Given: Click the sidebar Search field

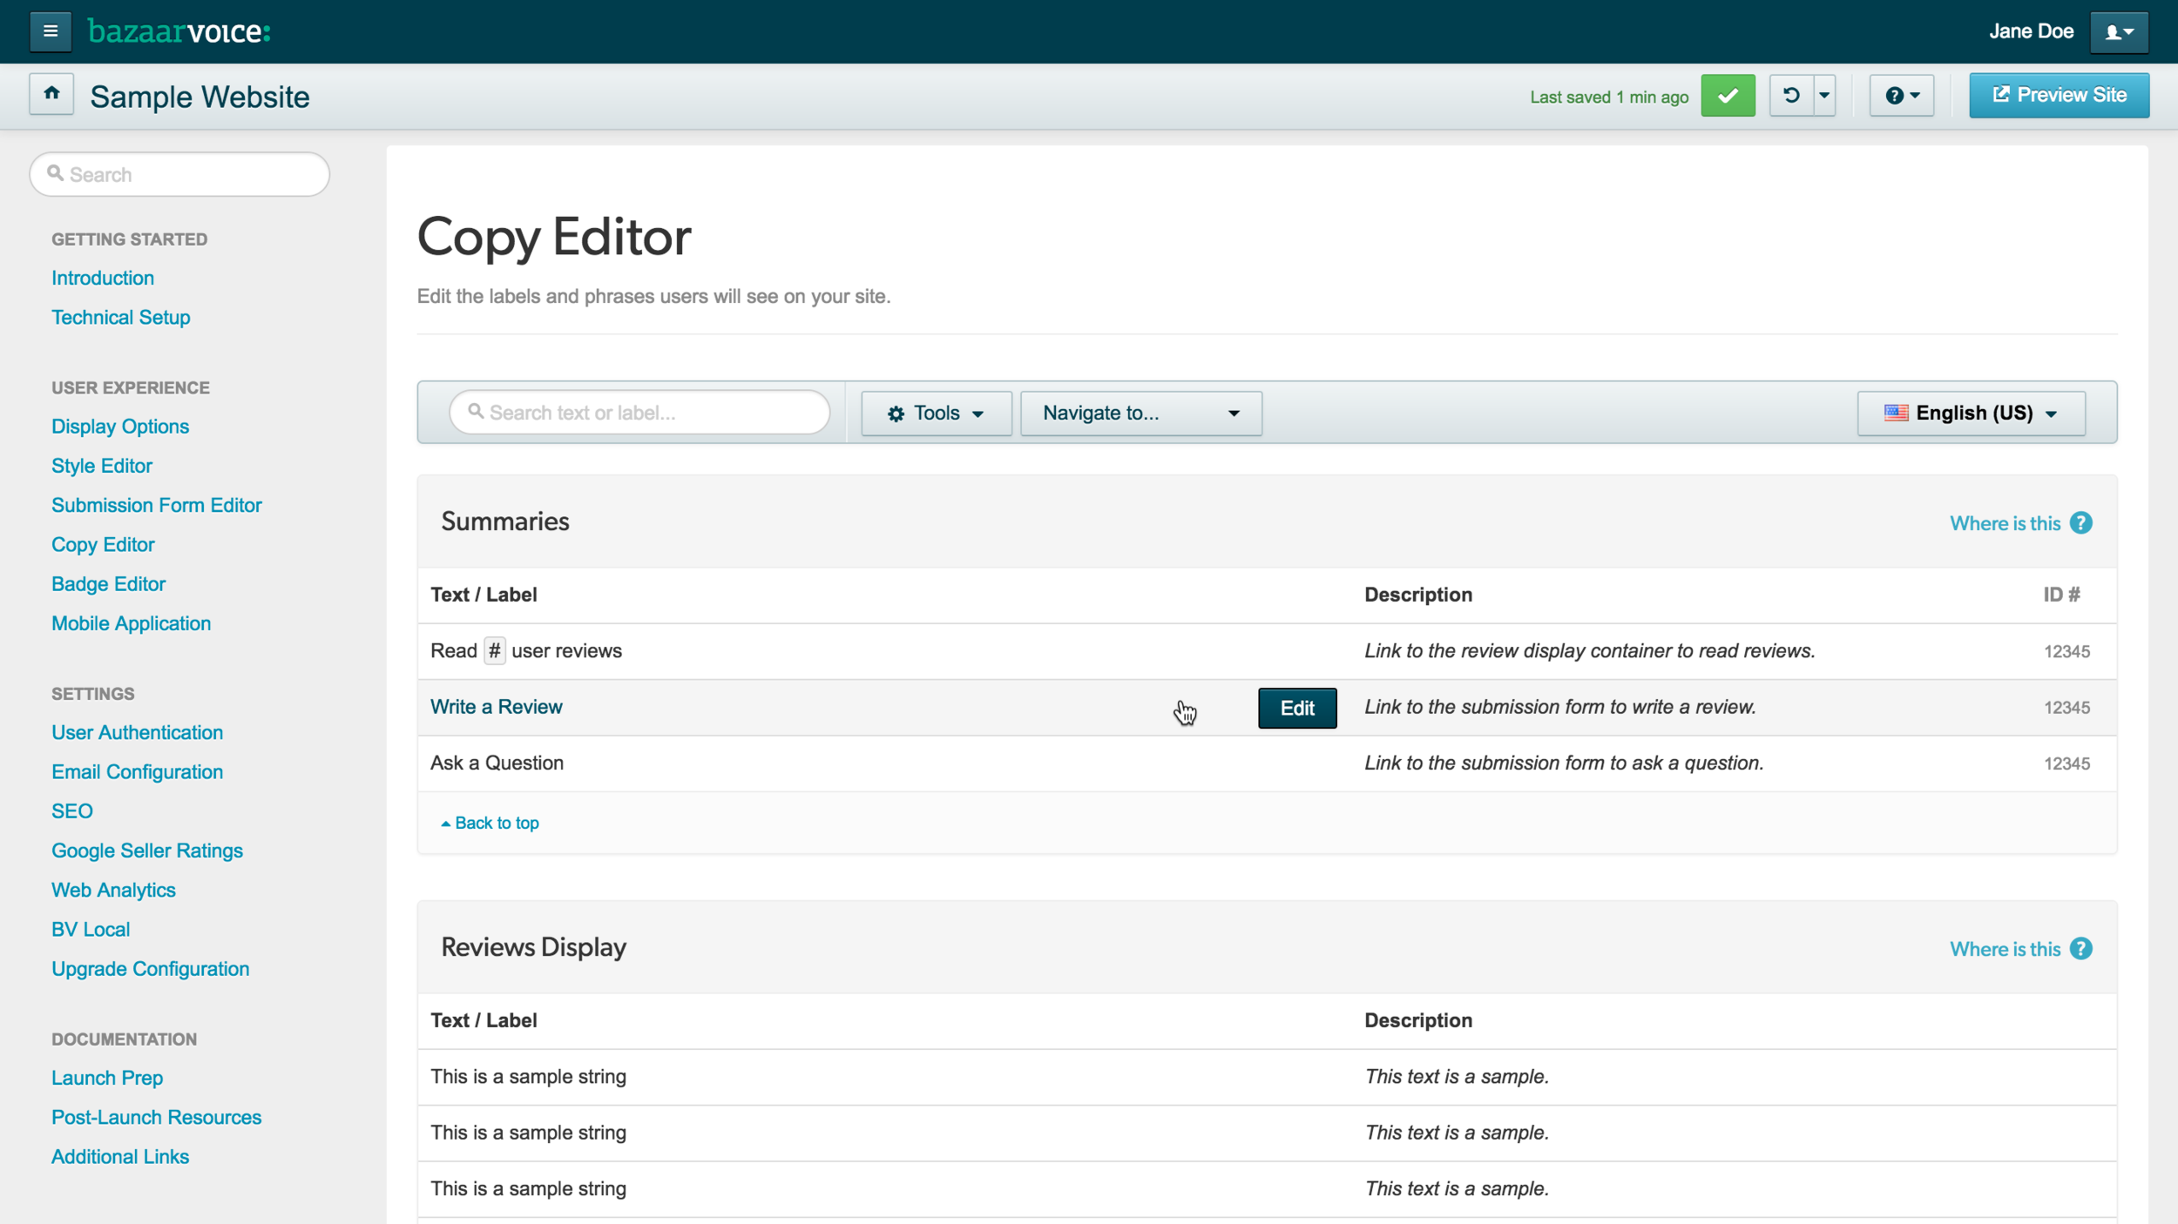Looking at the screenshot, I should coord(179,174).
